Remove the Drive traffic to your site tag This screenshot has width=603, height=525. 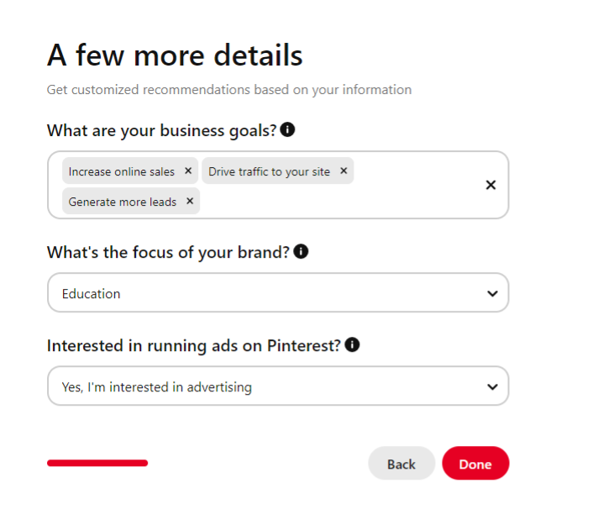tap(343, 171)
